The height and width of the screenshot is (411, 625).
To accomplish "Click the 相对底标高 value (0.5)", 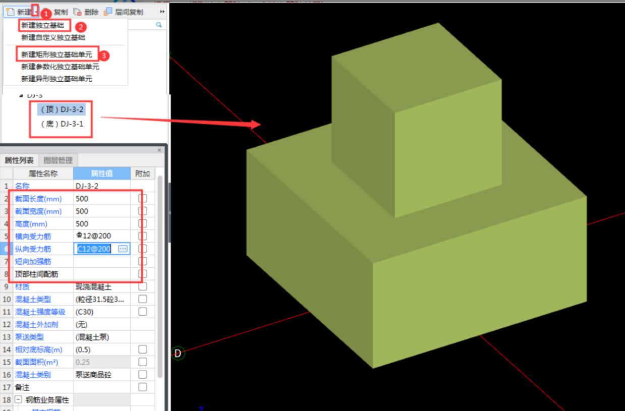I will click(x=102, y=349).
